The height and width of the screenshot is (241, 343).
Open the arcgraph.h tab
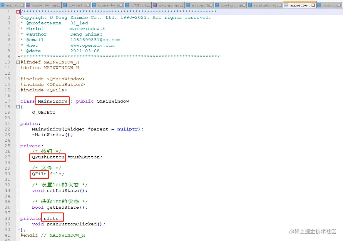[x=200, y=5]
